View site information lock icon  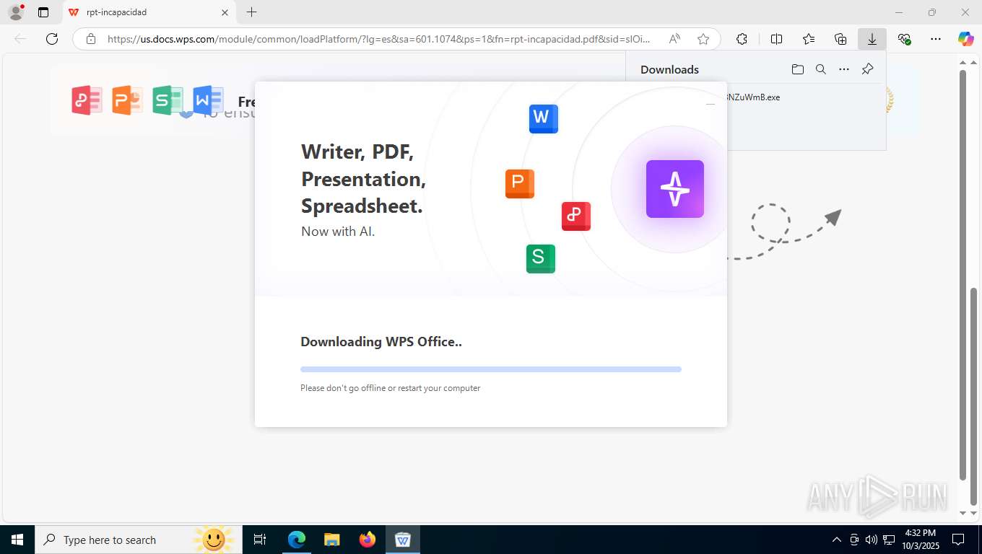pos(90,39)
